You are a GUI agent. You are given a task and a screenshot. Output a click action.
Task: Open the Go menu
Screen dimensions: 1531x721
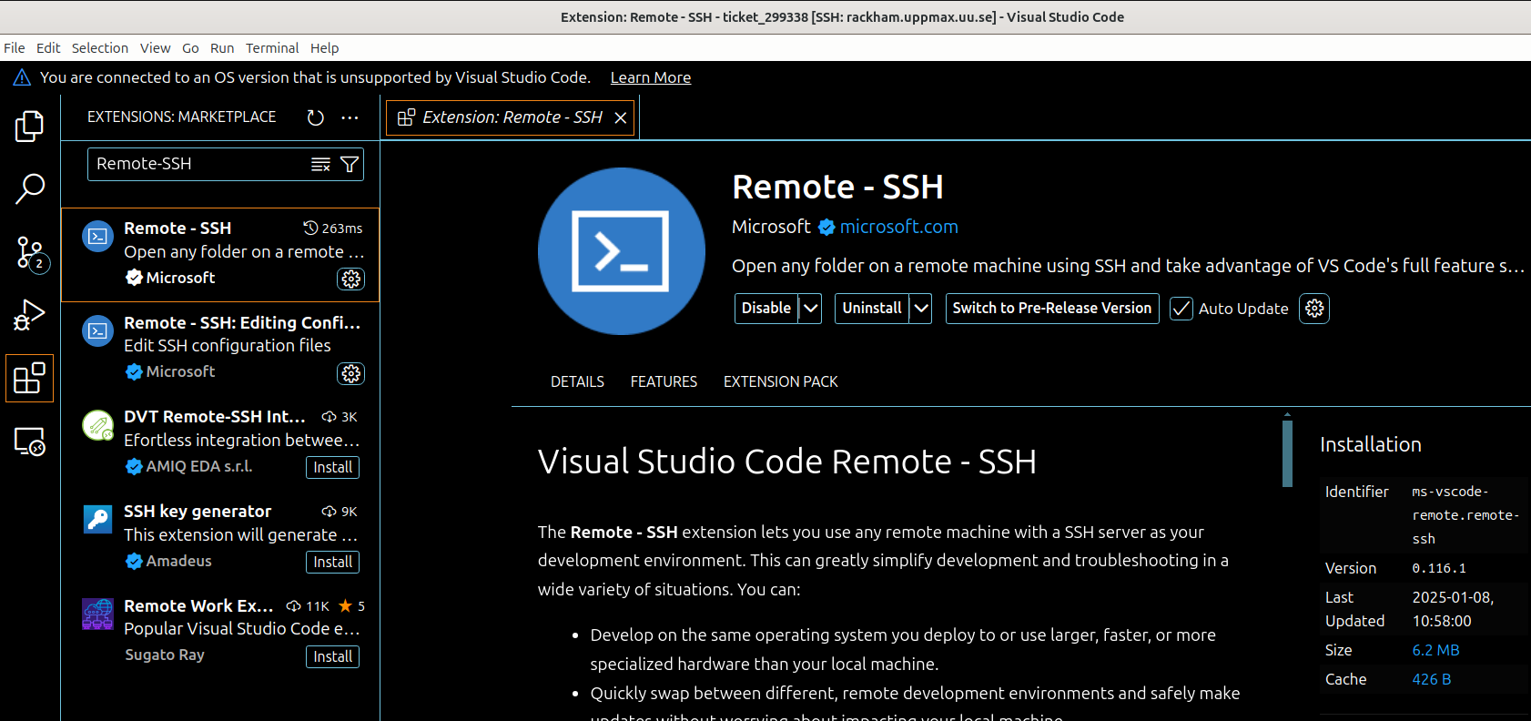click(x=190, y=48)
